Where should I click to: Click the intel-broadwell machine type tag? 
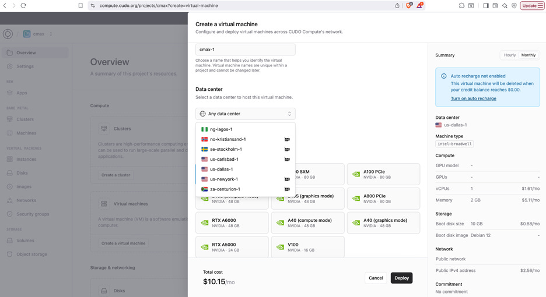454,144
